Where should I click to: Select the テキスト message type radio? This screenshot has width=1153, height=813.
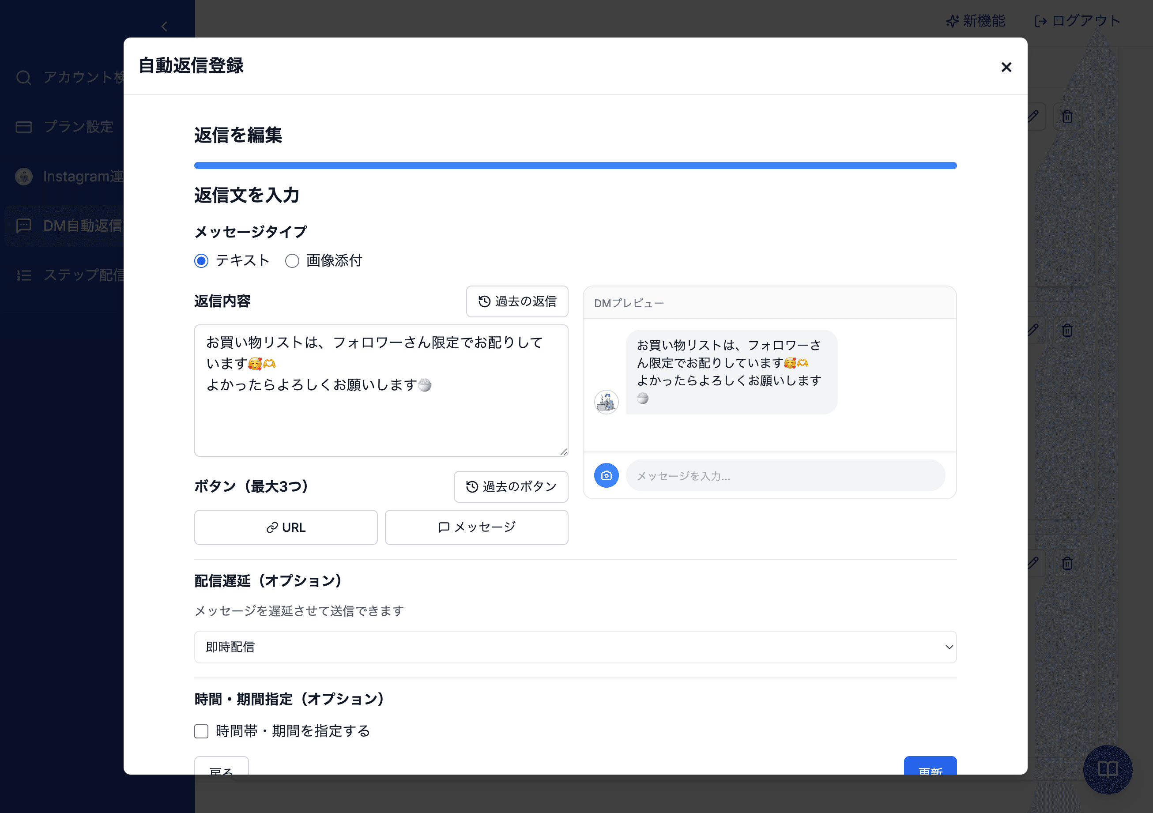pos(201,260)
